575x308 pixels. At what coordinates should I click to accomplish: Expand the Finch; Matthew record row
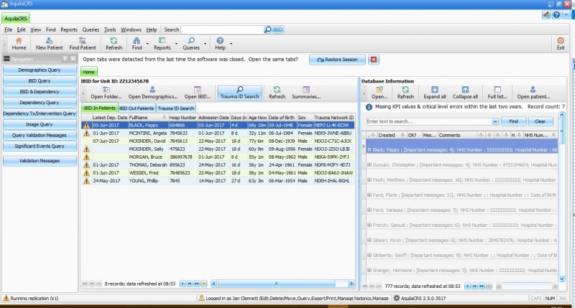pyautogui.click(x=369, y=179)
